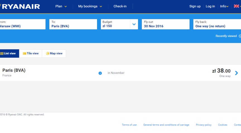This screenshot has height=133, width=241.
Task: Click the Recently viewed circle arrow icon
Action: pos(240,36)
